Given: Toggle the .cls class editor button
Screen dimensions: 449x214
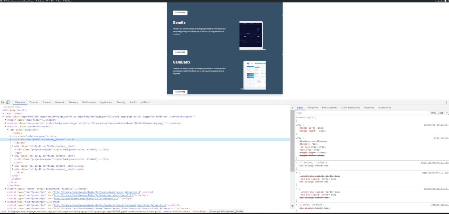Looking at the screenshot, I should tap(441, 113).
